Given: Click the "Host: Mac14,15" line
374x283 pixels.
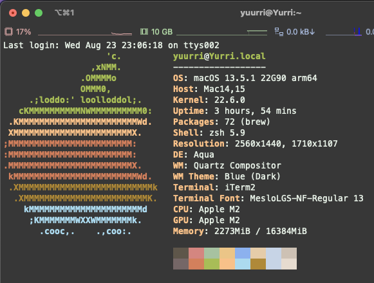Looking at the screenshot, I should [x=209, y=89].
